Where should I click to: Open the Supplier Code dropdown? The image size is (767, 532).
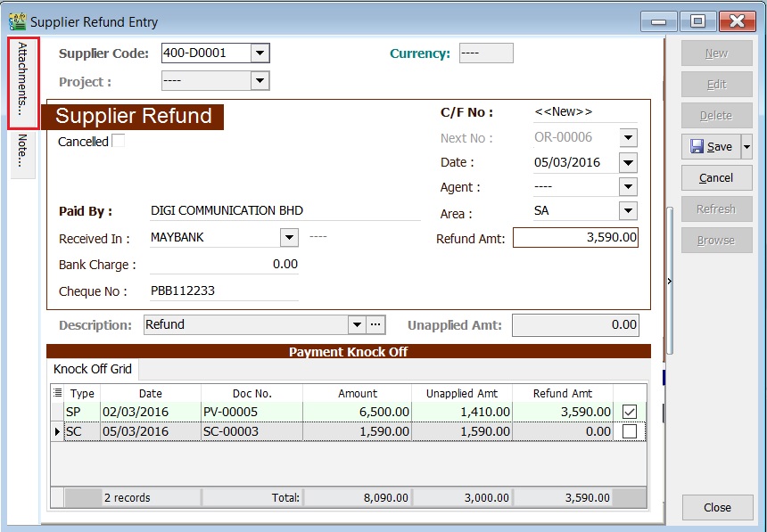coord(260,53)
